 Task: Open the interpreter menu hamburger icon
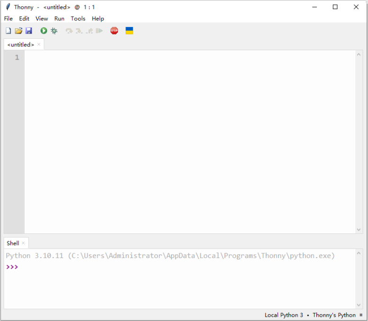pyautogui.click(x=361, y=315)
